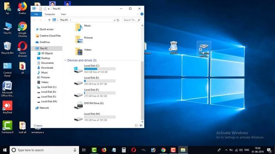The width and height of the screenshot is (275, 154).
Task: Open the Computer ribbon tab
Action: tap(50, 14)
